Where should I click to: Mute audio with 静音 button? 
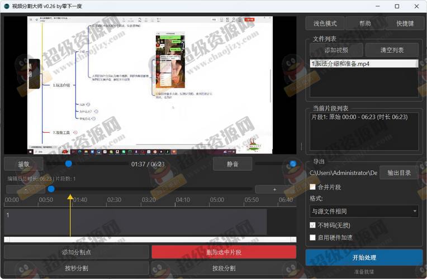click(x=233, y=164)
